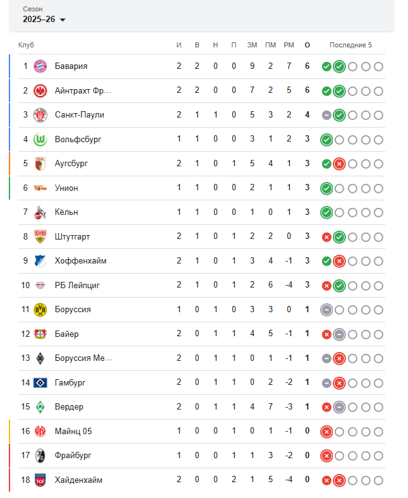Click the points (О) column header
408x498 pixels.
[307, 45]
